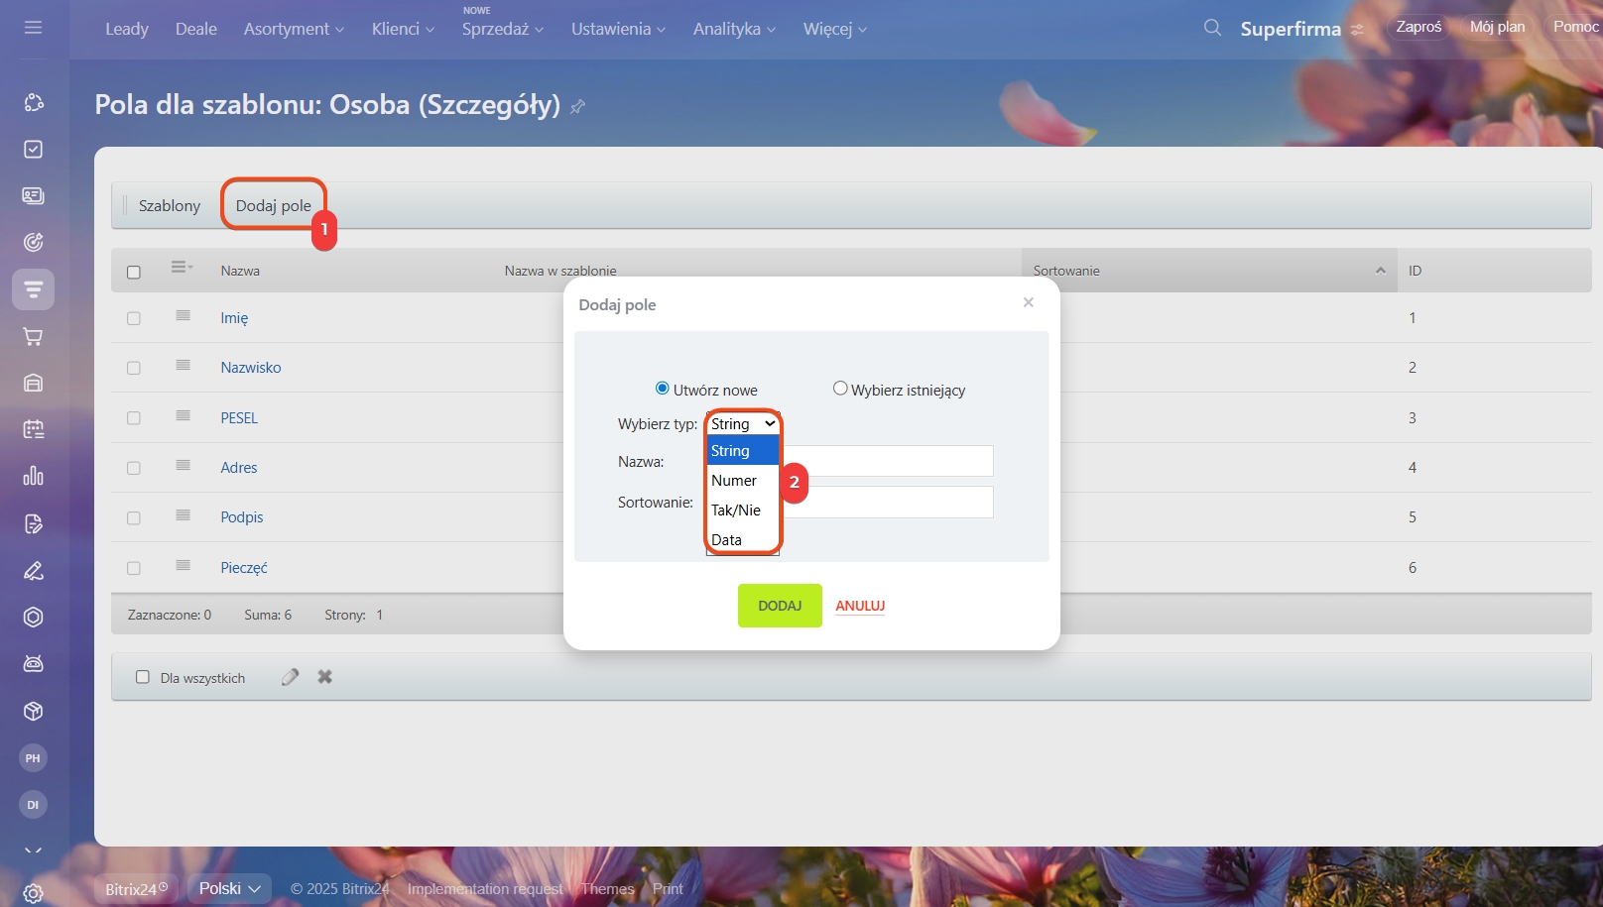
Task: Tick the select-all checkbox in table header
Action: click(x=134, y=272)
